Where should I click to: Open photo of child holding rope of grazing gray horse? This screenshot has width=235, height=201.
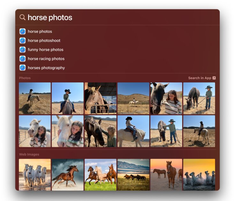coord(199,98)
